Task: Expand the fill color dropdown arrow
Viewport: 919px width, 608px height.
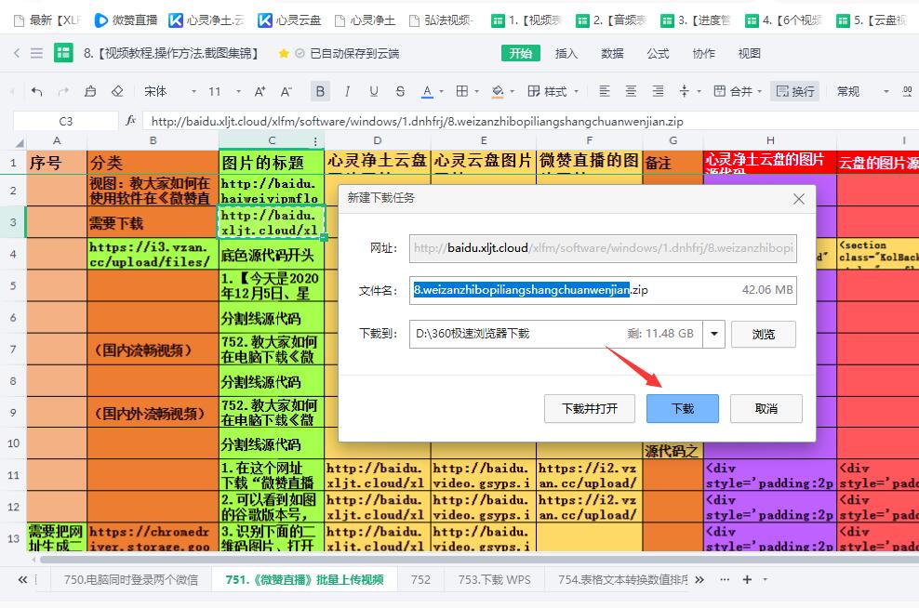Action: 513,92
